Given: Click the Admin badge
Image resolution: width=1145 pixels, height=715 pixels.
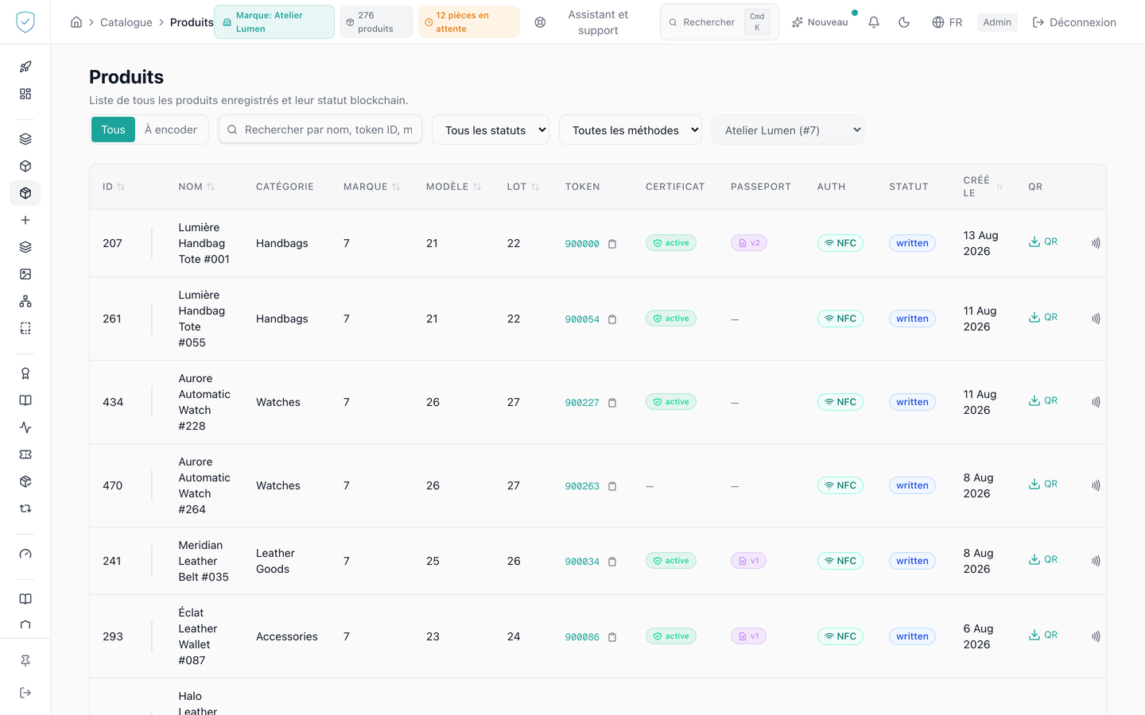Looking at the screenshot, I should coord(997,22).
